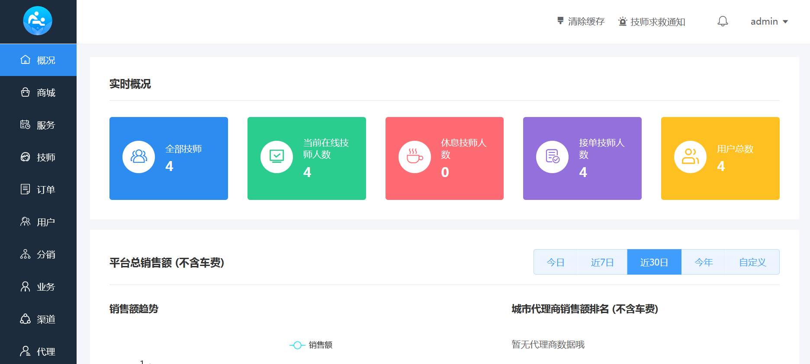Click the 服务 calendar icon in sidebar
The width and height of the screenshot is (810, 364).
tap(26, 125)
